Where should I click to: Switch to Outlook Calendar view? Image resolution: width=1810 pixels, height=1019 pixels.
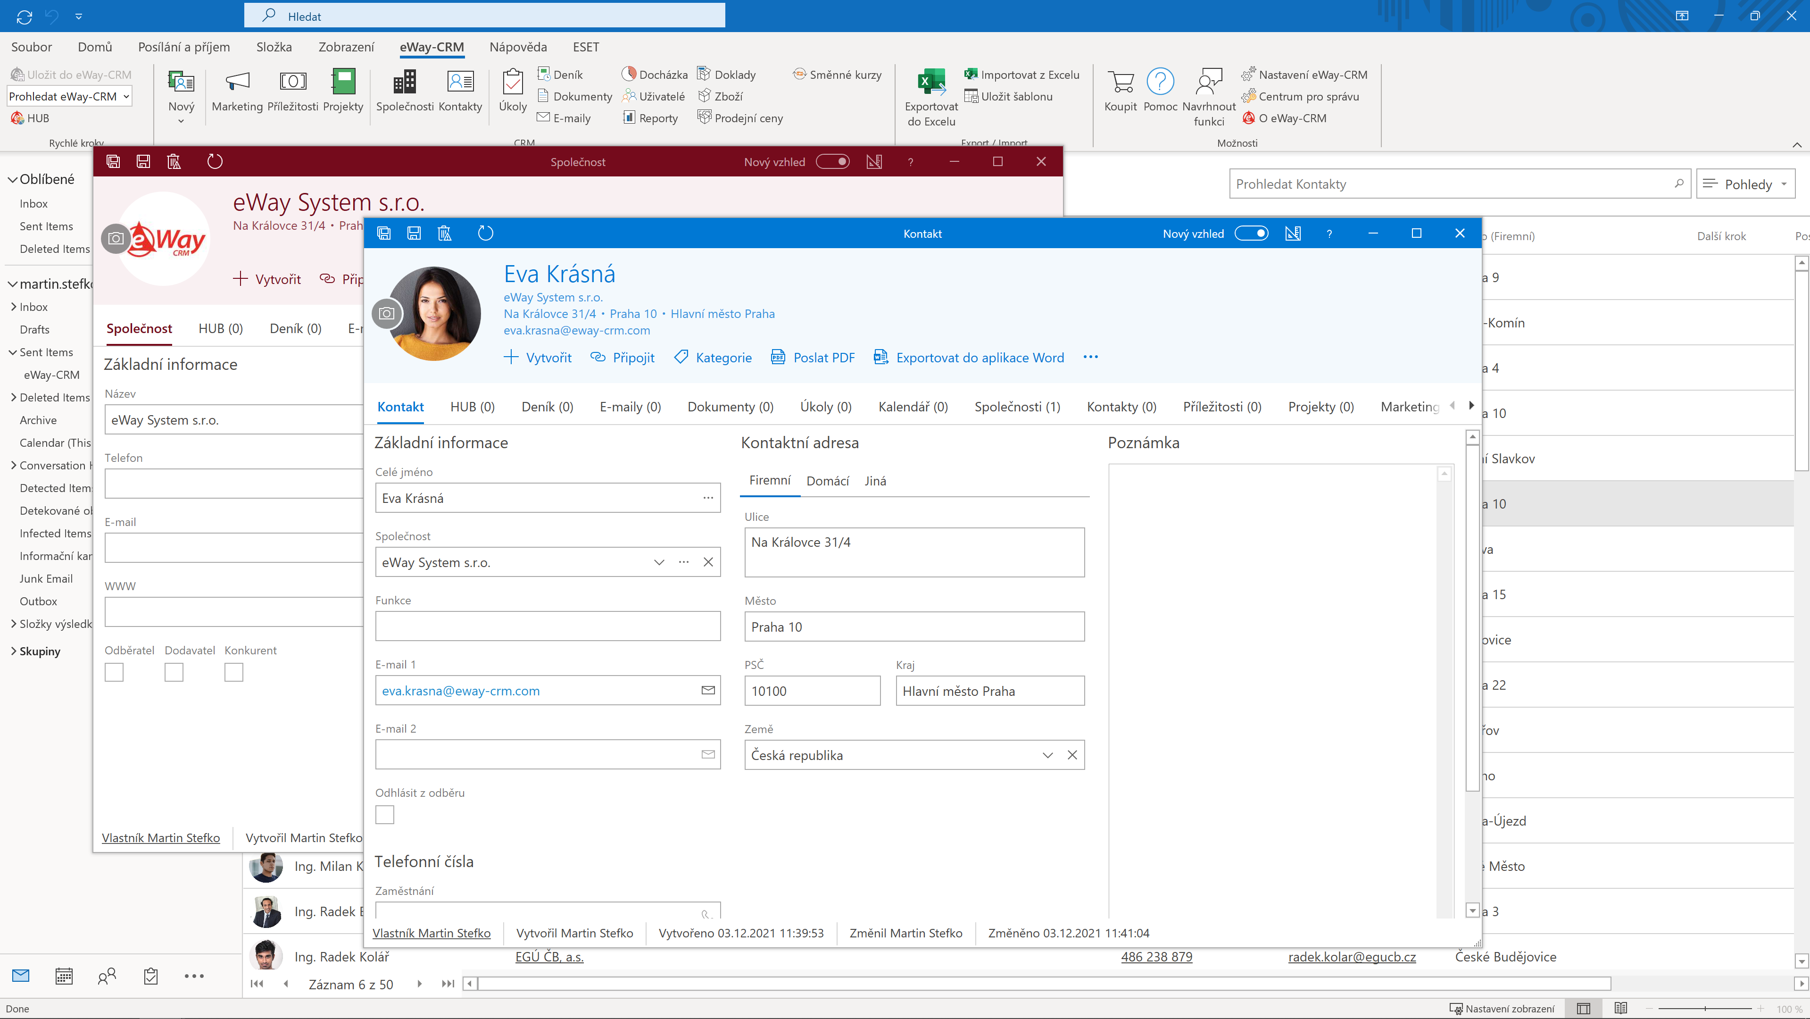click(63, 976)
